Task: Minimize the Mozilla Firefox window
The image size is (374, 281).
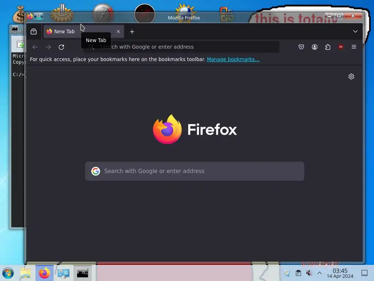Action: click(329, 16)
